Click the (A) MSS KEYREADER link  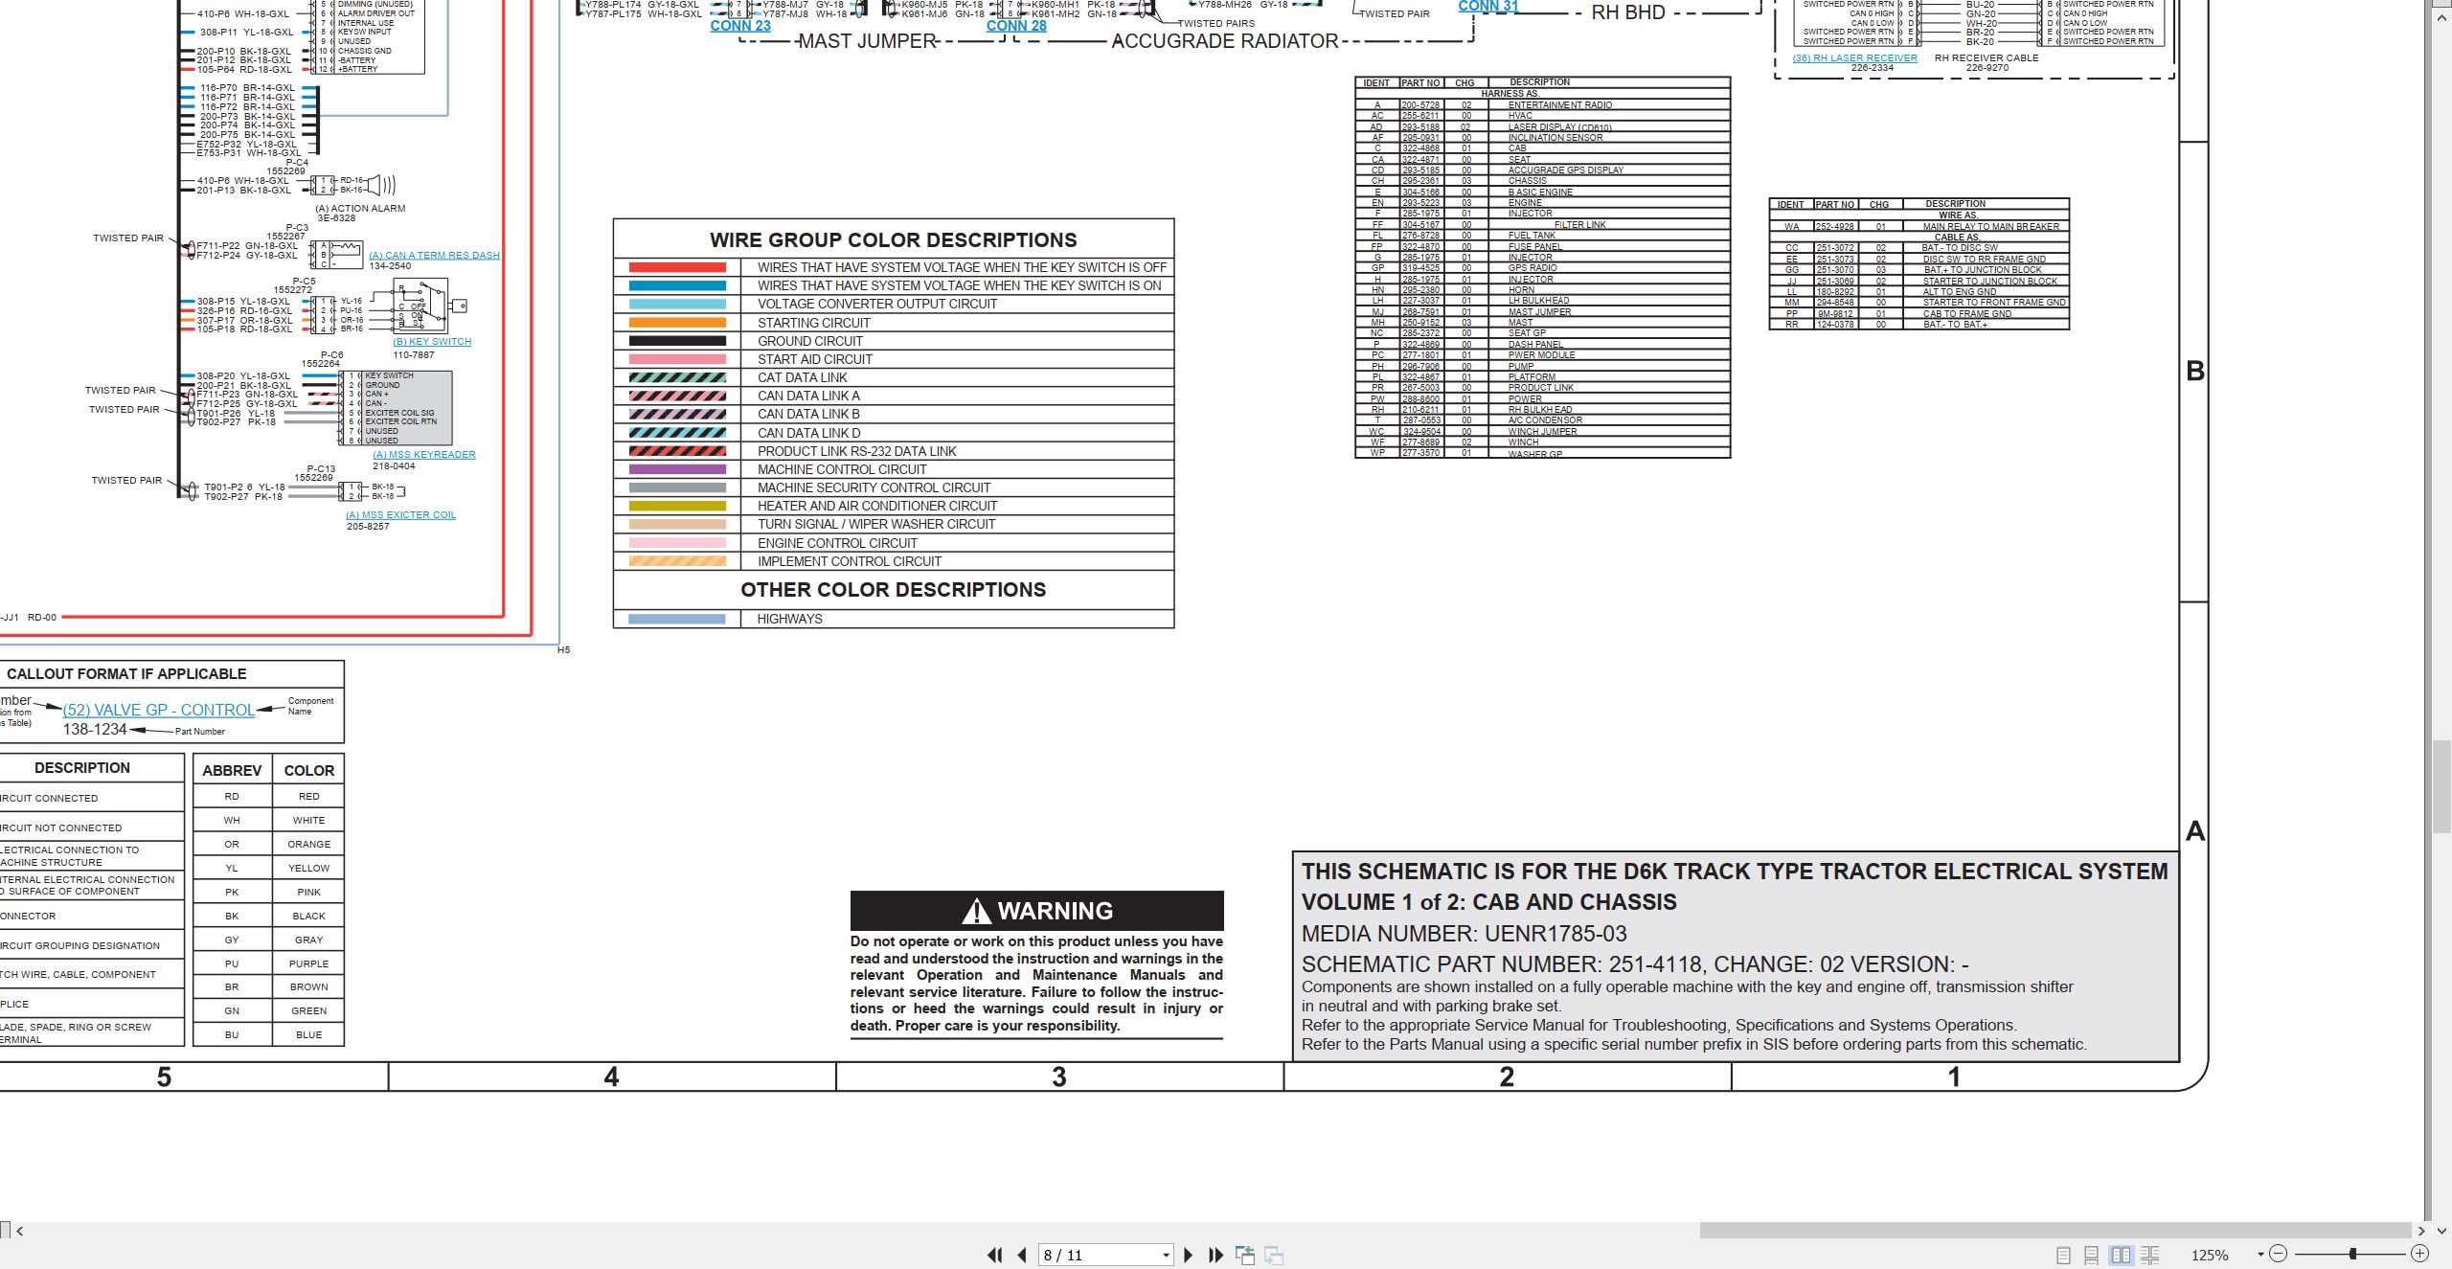(424, 455)
